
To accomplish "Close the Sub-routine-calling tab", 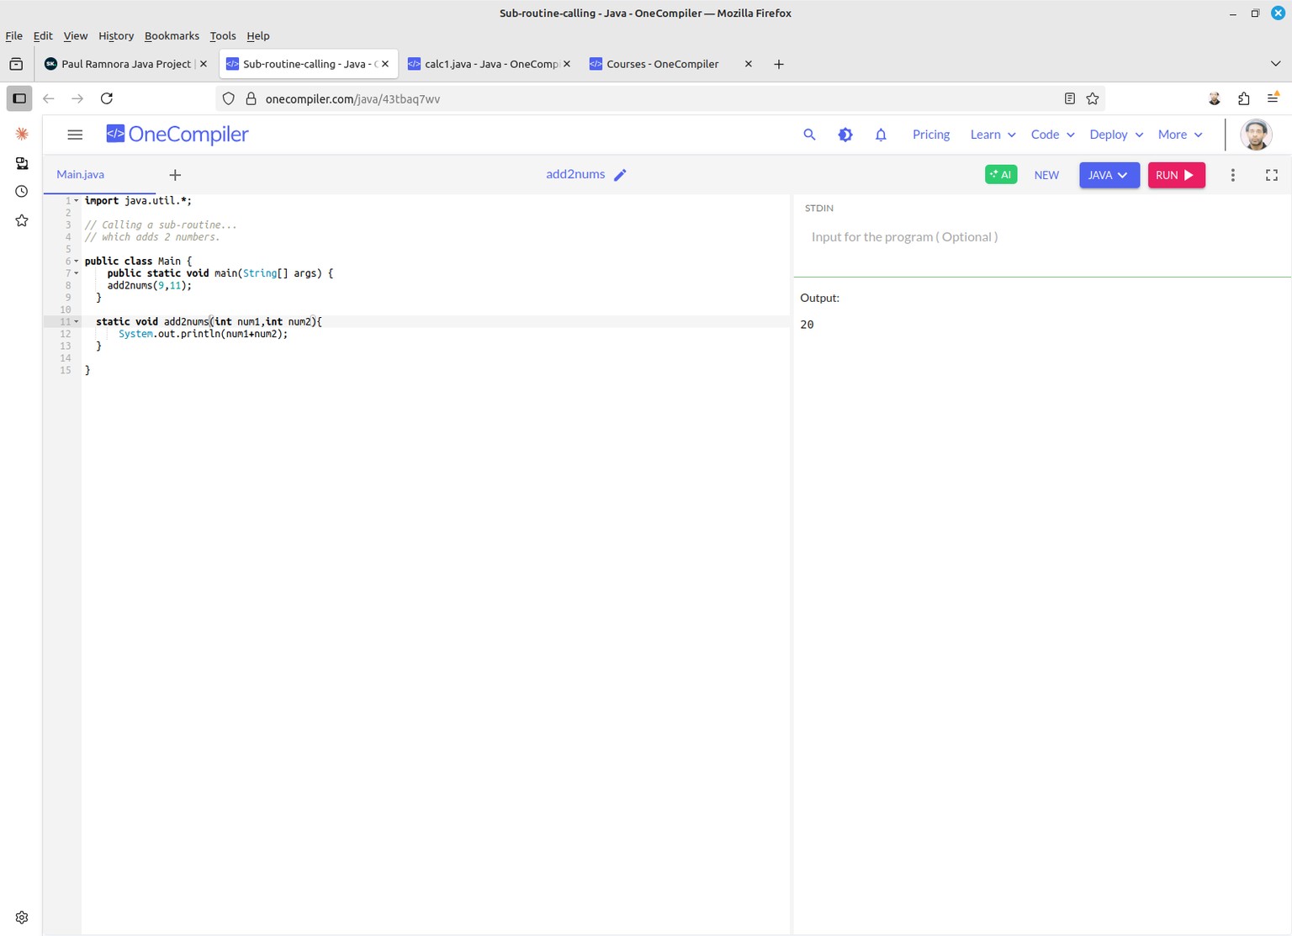I will [385, 64].
